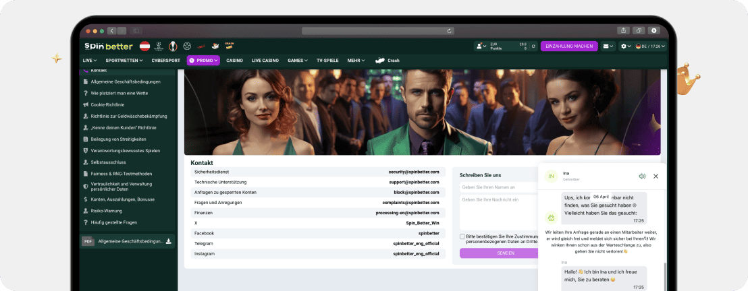
Task: Click the name input field
Action: tap(499, 188)
